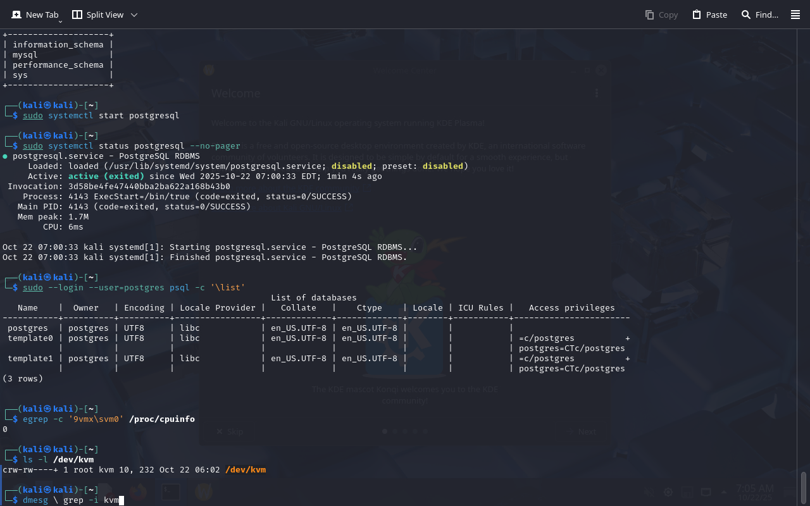Expand the New Tab dropdown arrow
Viewport: 810px width, 506px height.
tap(61, 22)
